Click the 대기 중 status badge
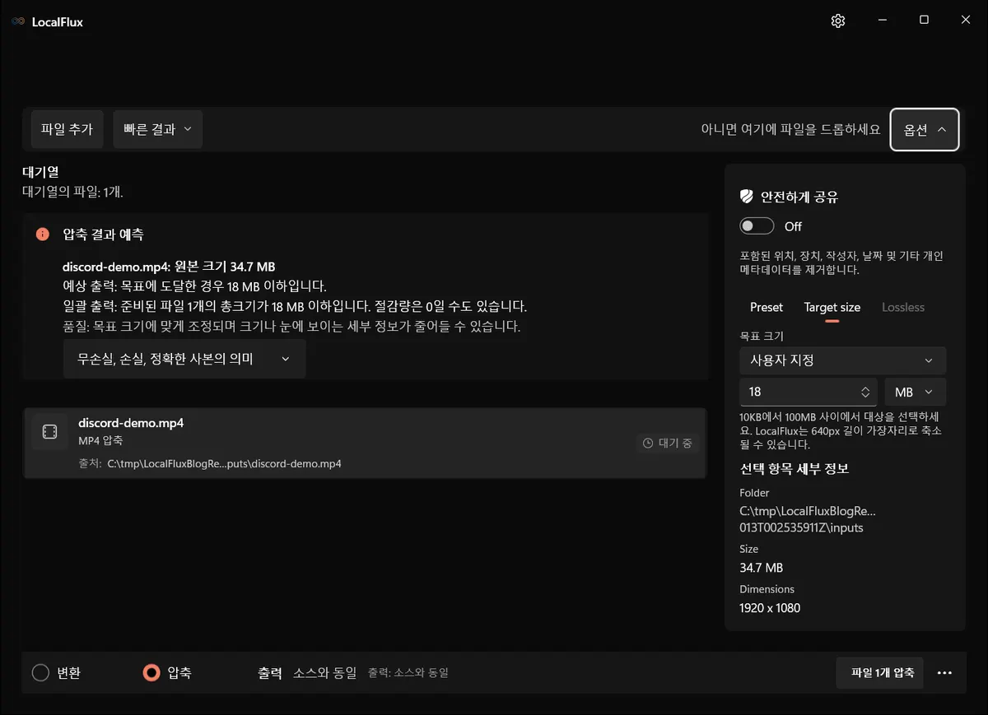988x715 pixels. [668, 443]
